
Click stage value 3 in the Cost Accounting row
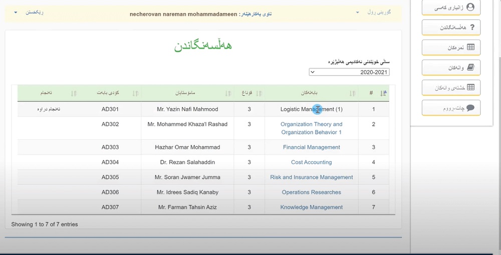(x=249, y=162)
